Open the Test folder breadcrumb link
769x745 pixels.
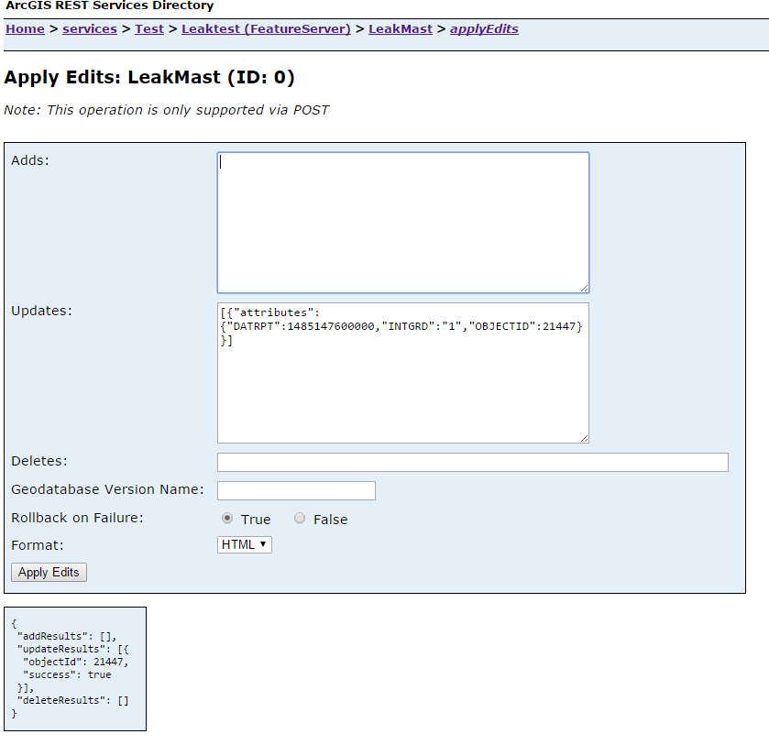pyautogui.click(x=149, y=29)
